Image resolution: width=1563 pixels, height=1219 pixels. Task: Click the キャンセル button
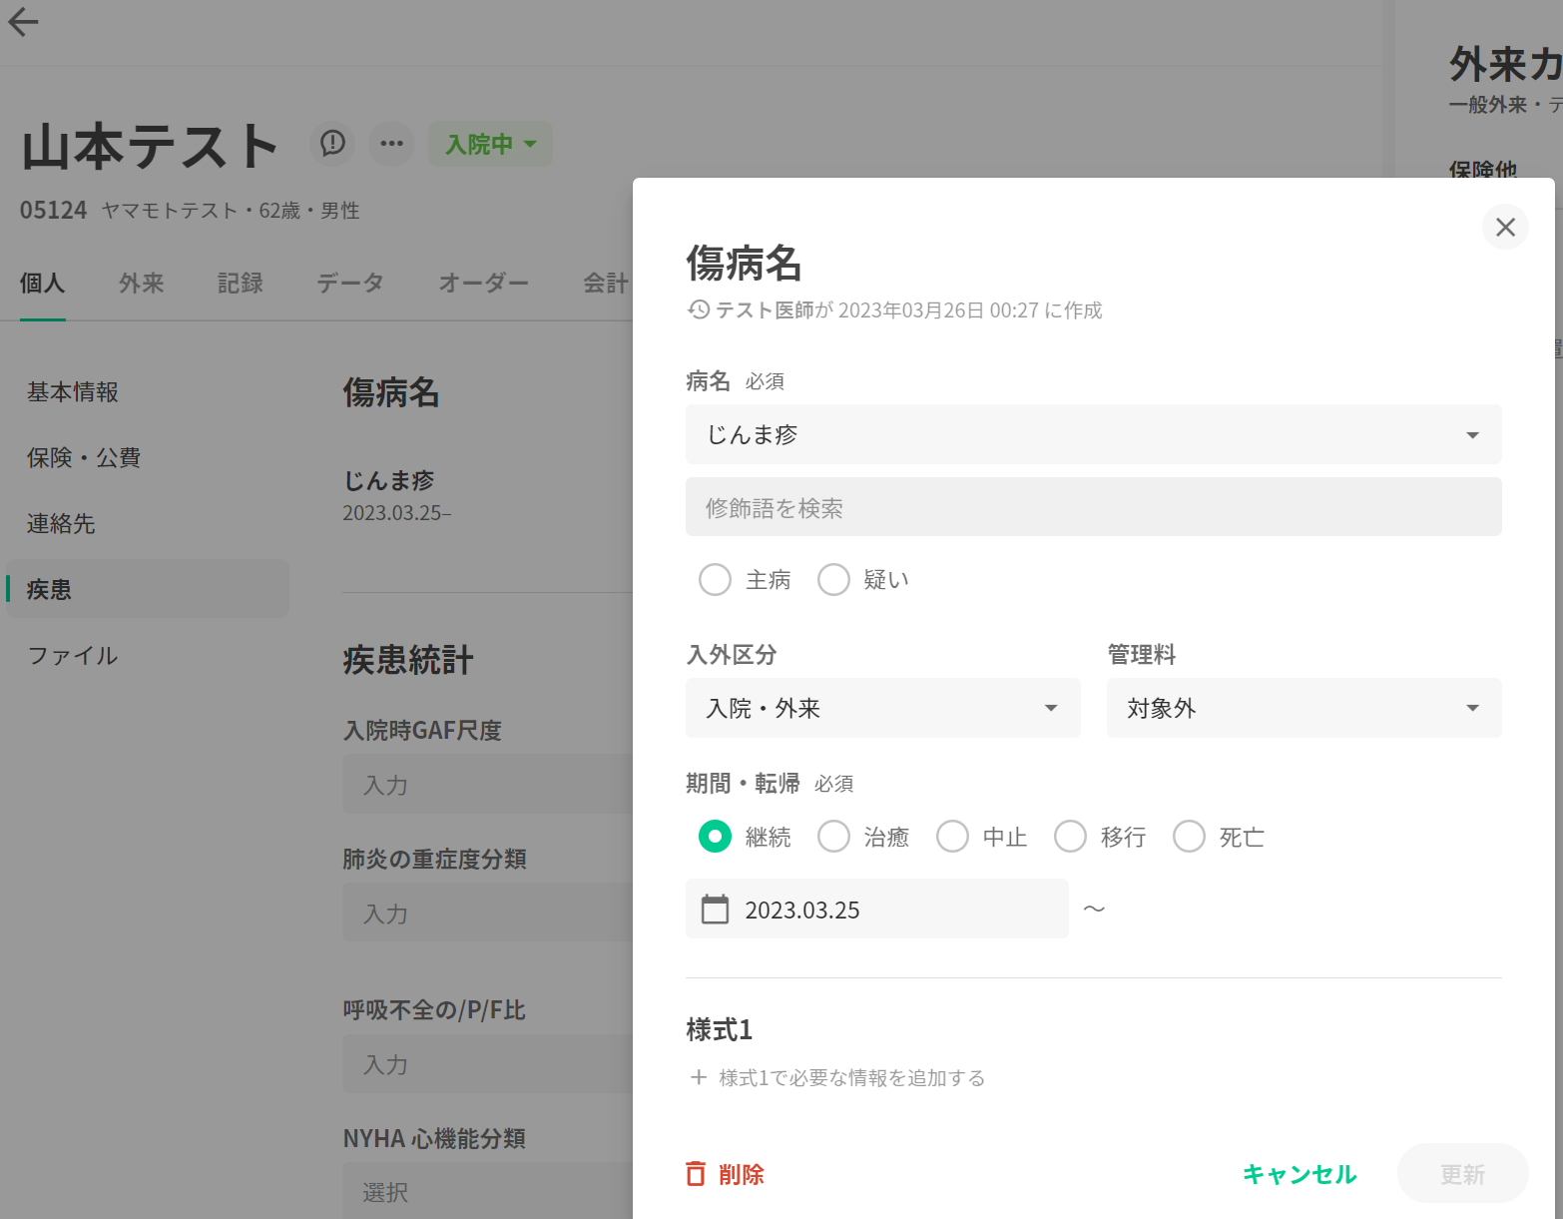pos(1300,1174)
